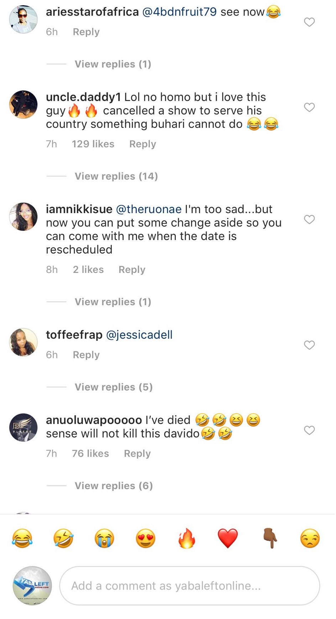Tap the pointing-down hand emoji

click(270, 538)
